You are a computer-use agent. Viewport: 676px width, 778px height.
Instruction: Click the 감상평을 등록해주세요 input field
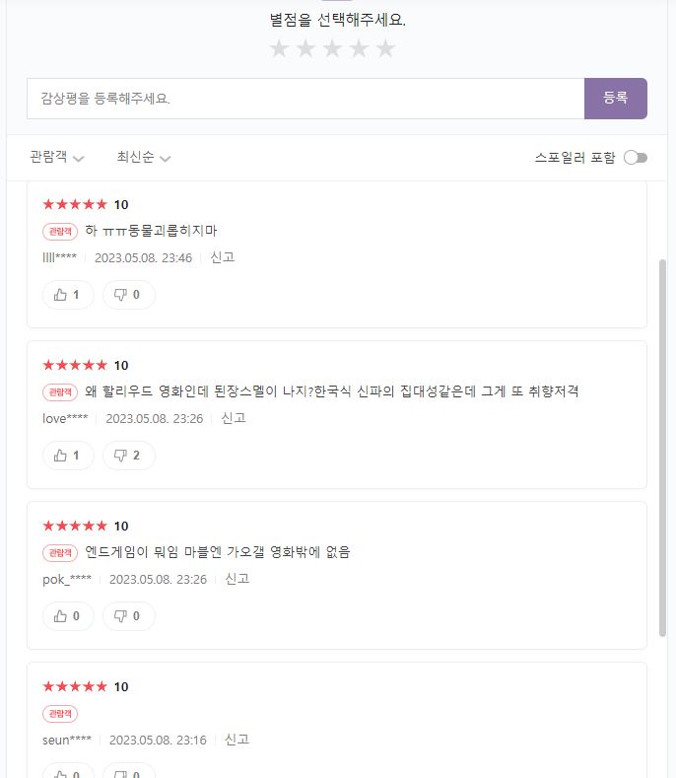(305, 99)
